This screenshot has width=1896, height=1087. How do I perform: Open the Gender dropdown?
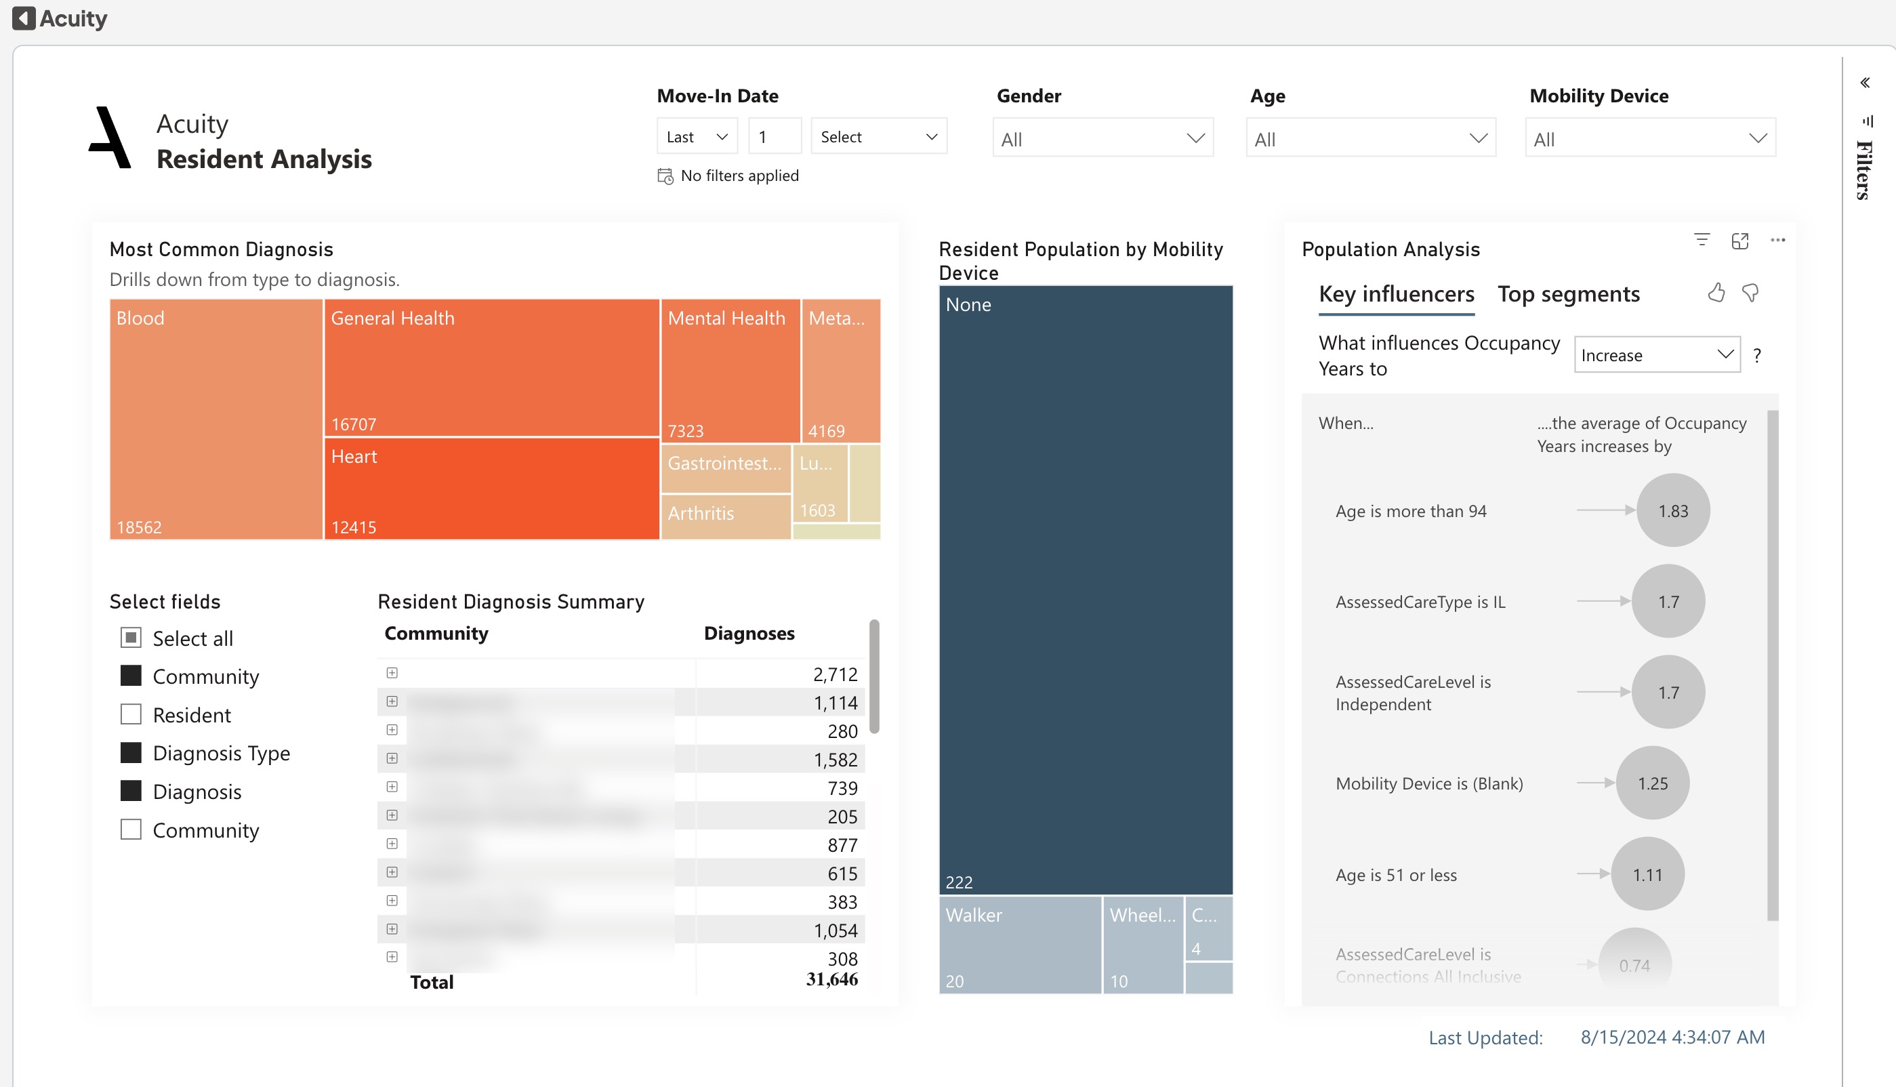[1102, 139]
